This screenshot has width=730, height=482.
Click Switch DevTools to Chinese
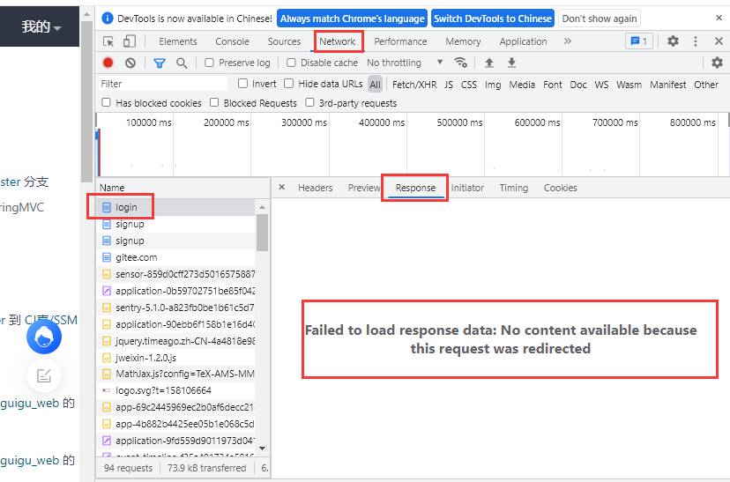tap(493, 19)
